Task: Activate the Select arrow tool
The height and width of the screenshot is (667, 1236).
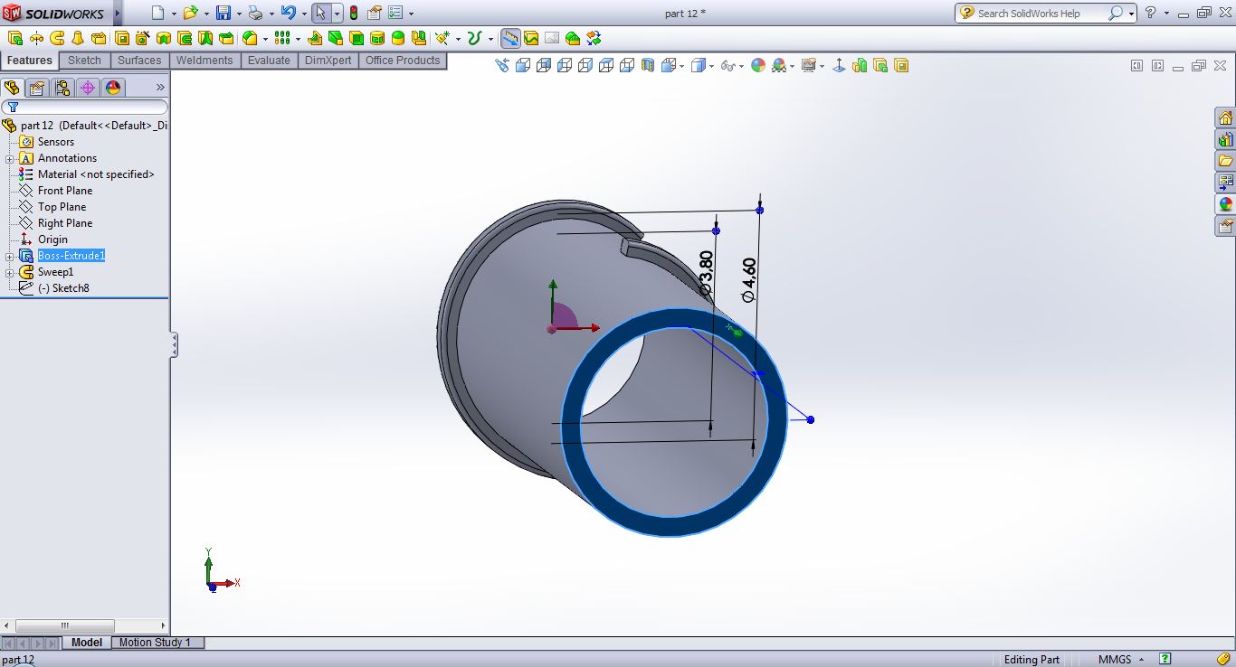Action: (320, 13)
